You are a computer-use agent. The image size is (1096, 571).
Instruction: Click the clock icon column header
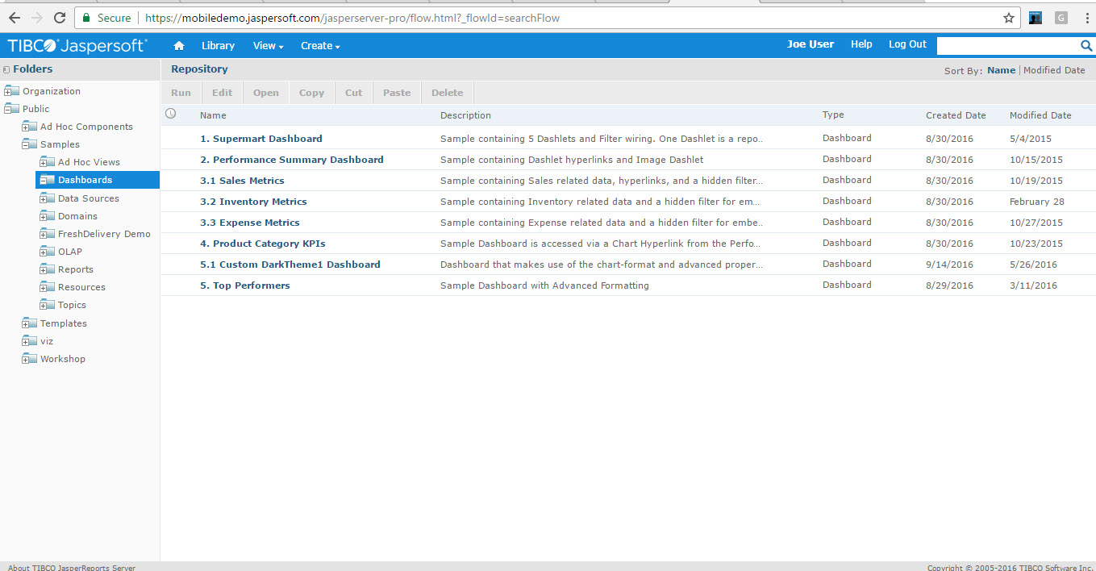170,114
